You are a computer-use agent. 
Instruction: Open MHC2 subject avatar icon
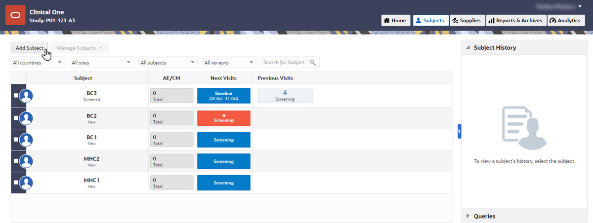point(26,161)
